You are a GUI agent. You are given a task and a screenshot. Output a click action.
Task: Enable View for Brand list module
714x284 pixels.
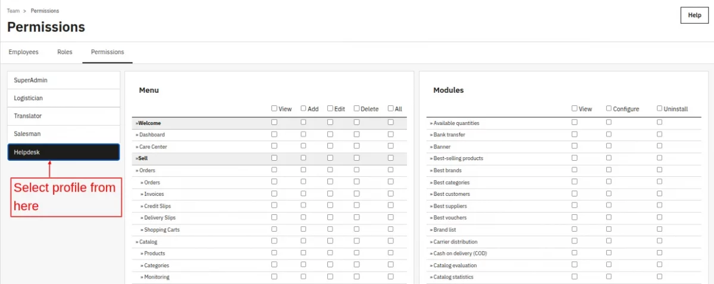click(575, 229)
